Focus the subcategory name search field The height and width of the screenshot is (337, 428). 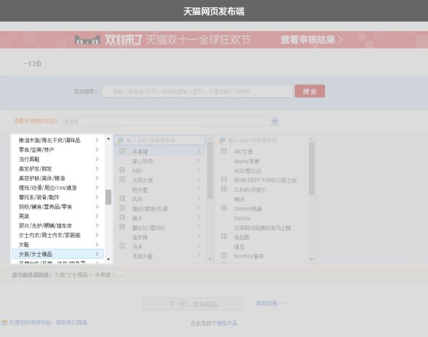tap(160, 141)
